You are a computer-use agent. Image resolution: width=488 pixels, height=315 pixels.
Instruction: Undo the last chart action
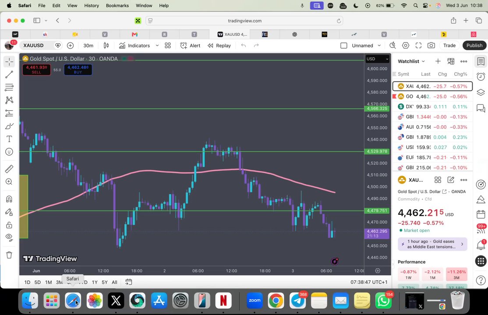click(244, 45)
